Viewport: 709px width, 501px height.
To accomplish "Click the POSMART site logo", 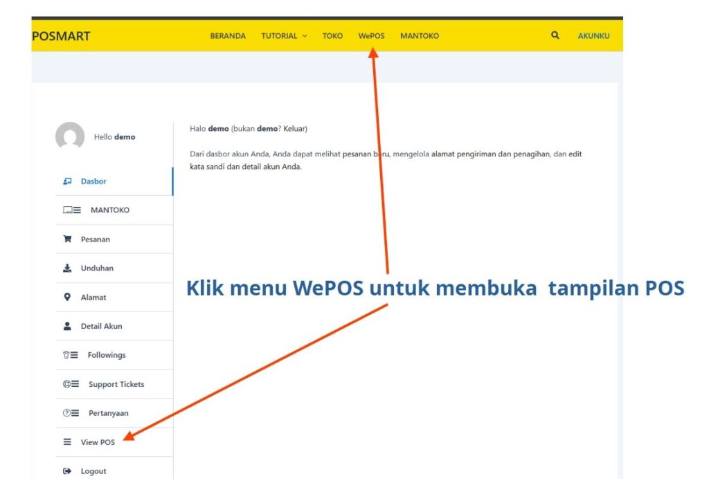I will 62,36.
